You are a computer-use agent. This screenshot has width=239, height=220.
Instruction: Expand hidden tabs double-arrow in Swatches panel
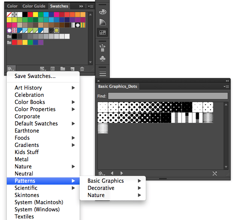point(81,6)
